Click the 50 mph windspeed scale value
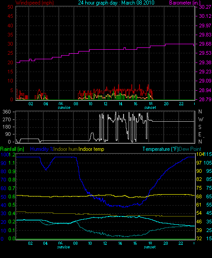The width and height of the screenshot is (212, 258). 10,7
